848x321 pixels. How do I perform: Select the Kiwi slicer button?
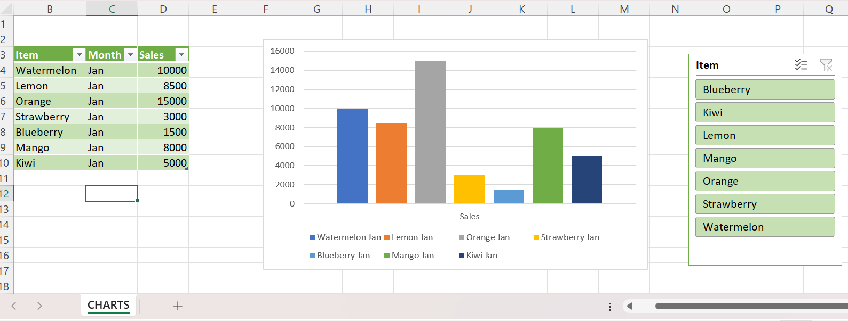765,112
